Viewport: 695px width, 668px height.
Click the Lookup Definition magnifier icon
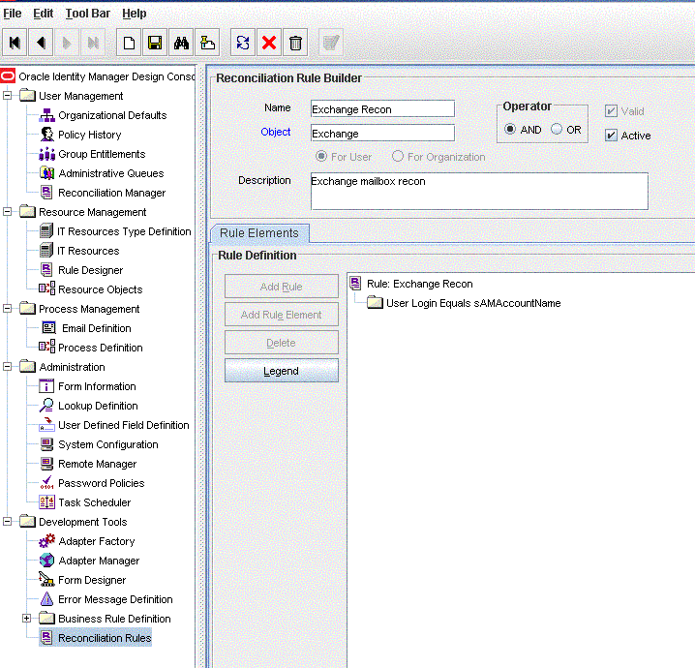click(46, 406)
